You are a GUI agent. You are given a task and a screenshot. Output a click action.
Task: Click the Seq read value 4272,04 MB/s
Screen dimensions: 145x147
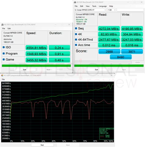point(109,29)
